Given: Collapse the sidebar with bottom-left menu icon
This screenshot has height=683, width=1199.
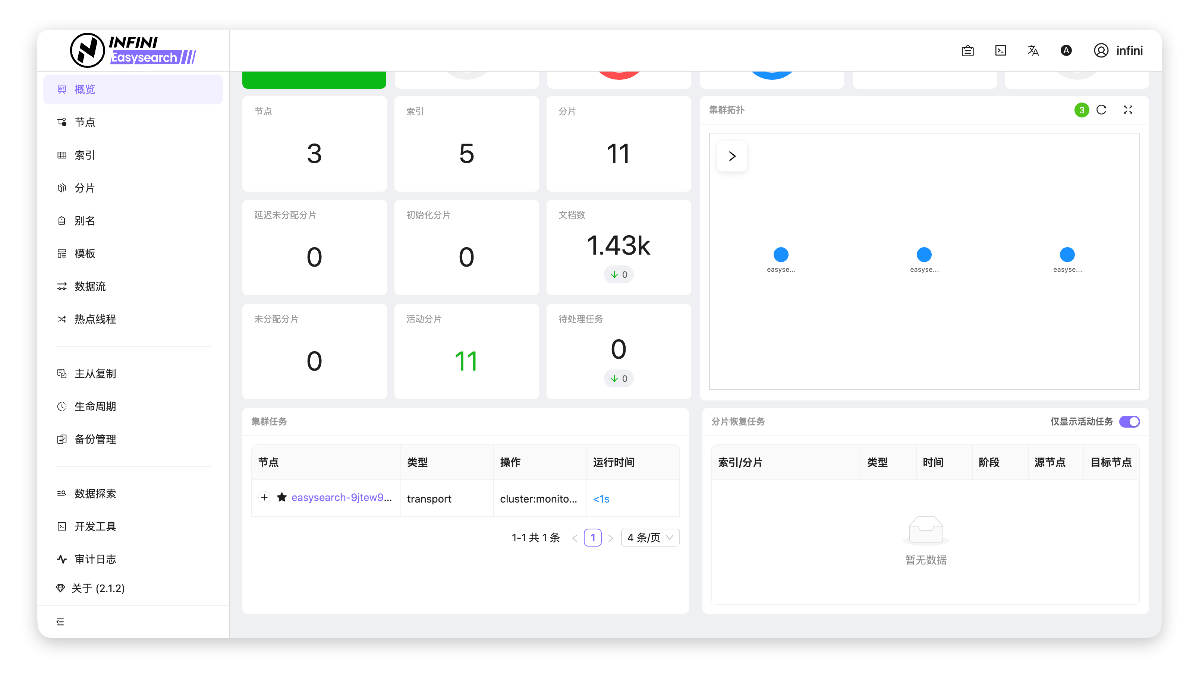Looking at the screenshot, I should pos(60,621).
